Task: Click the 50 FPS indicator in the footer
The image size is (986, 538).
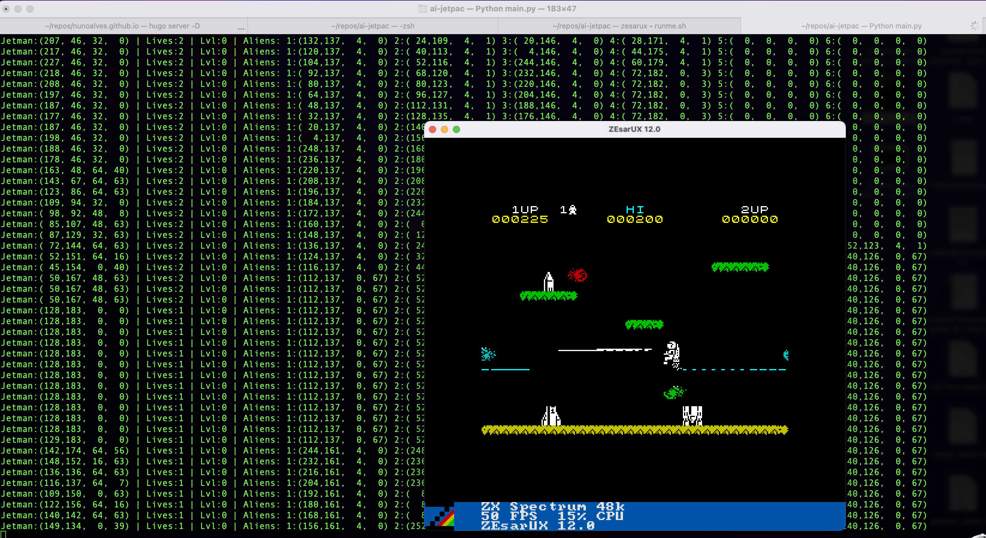Action: coord(509,516)
